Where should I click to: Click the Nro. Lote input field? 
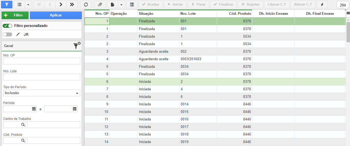42,77
